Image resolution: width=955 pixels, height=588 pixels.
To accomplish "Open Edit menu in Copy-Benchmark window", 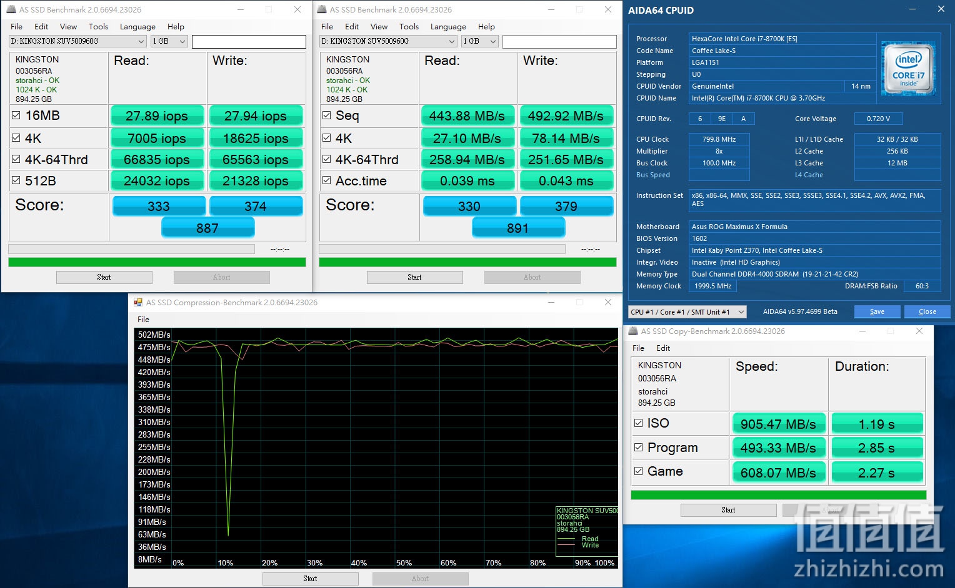I will coord(663,348).
